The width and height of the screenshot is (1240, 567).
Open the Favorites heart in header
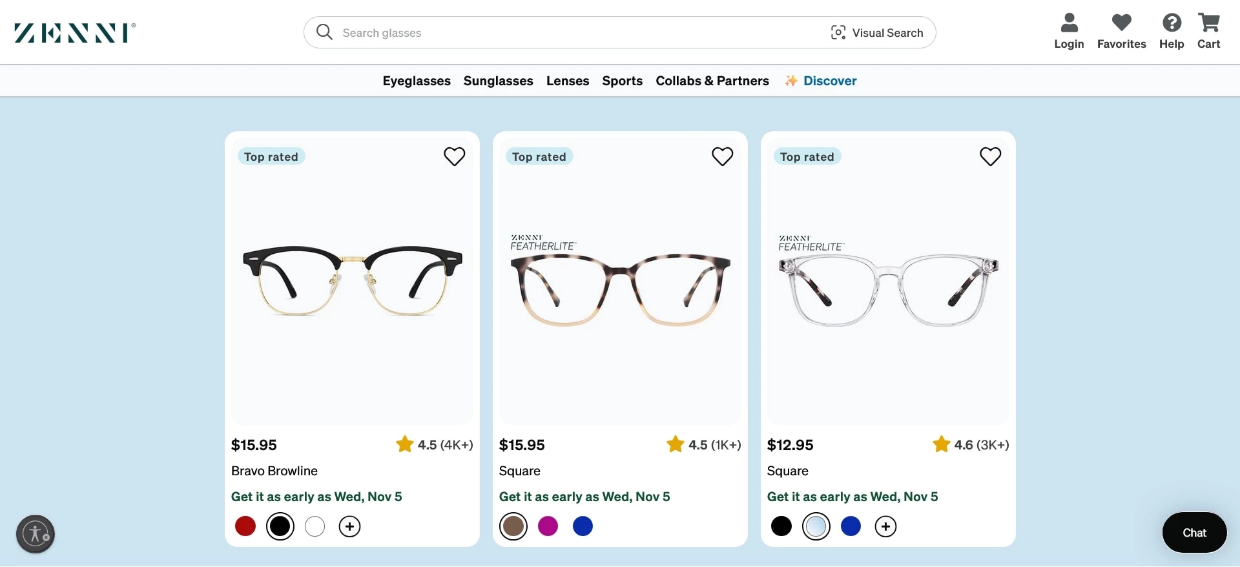click(x=1121, y=24)
